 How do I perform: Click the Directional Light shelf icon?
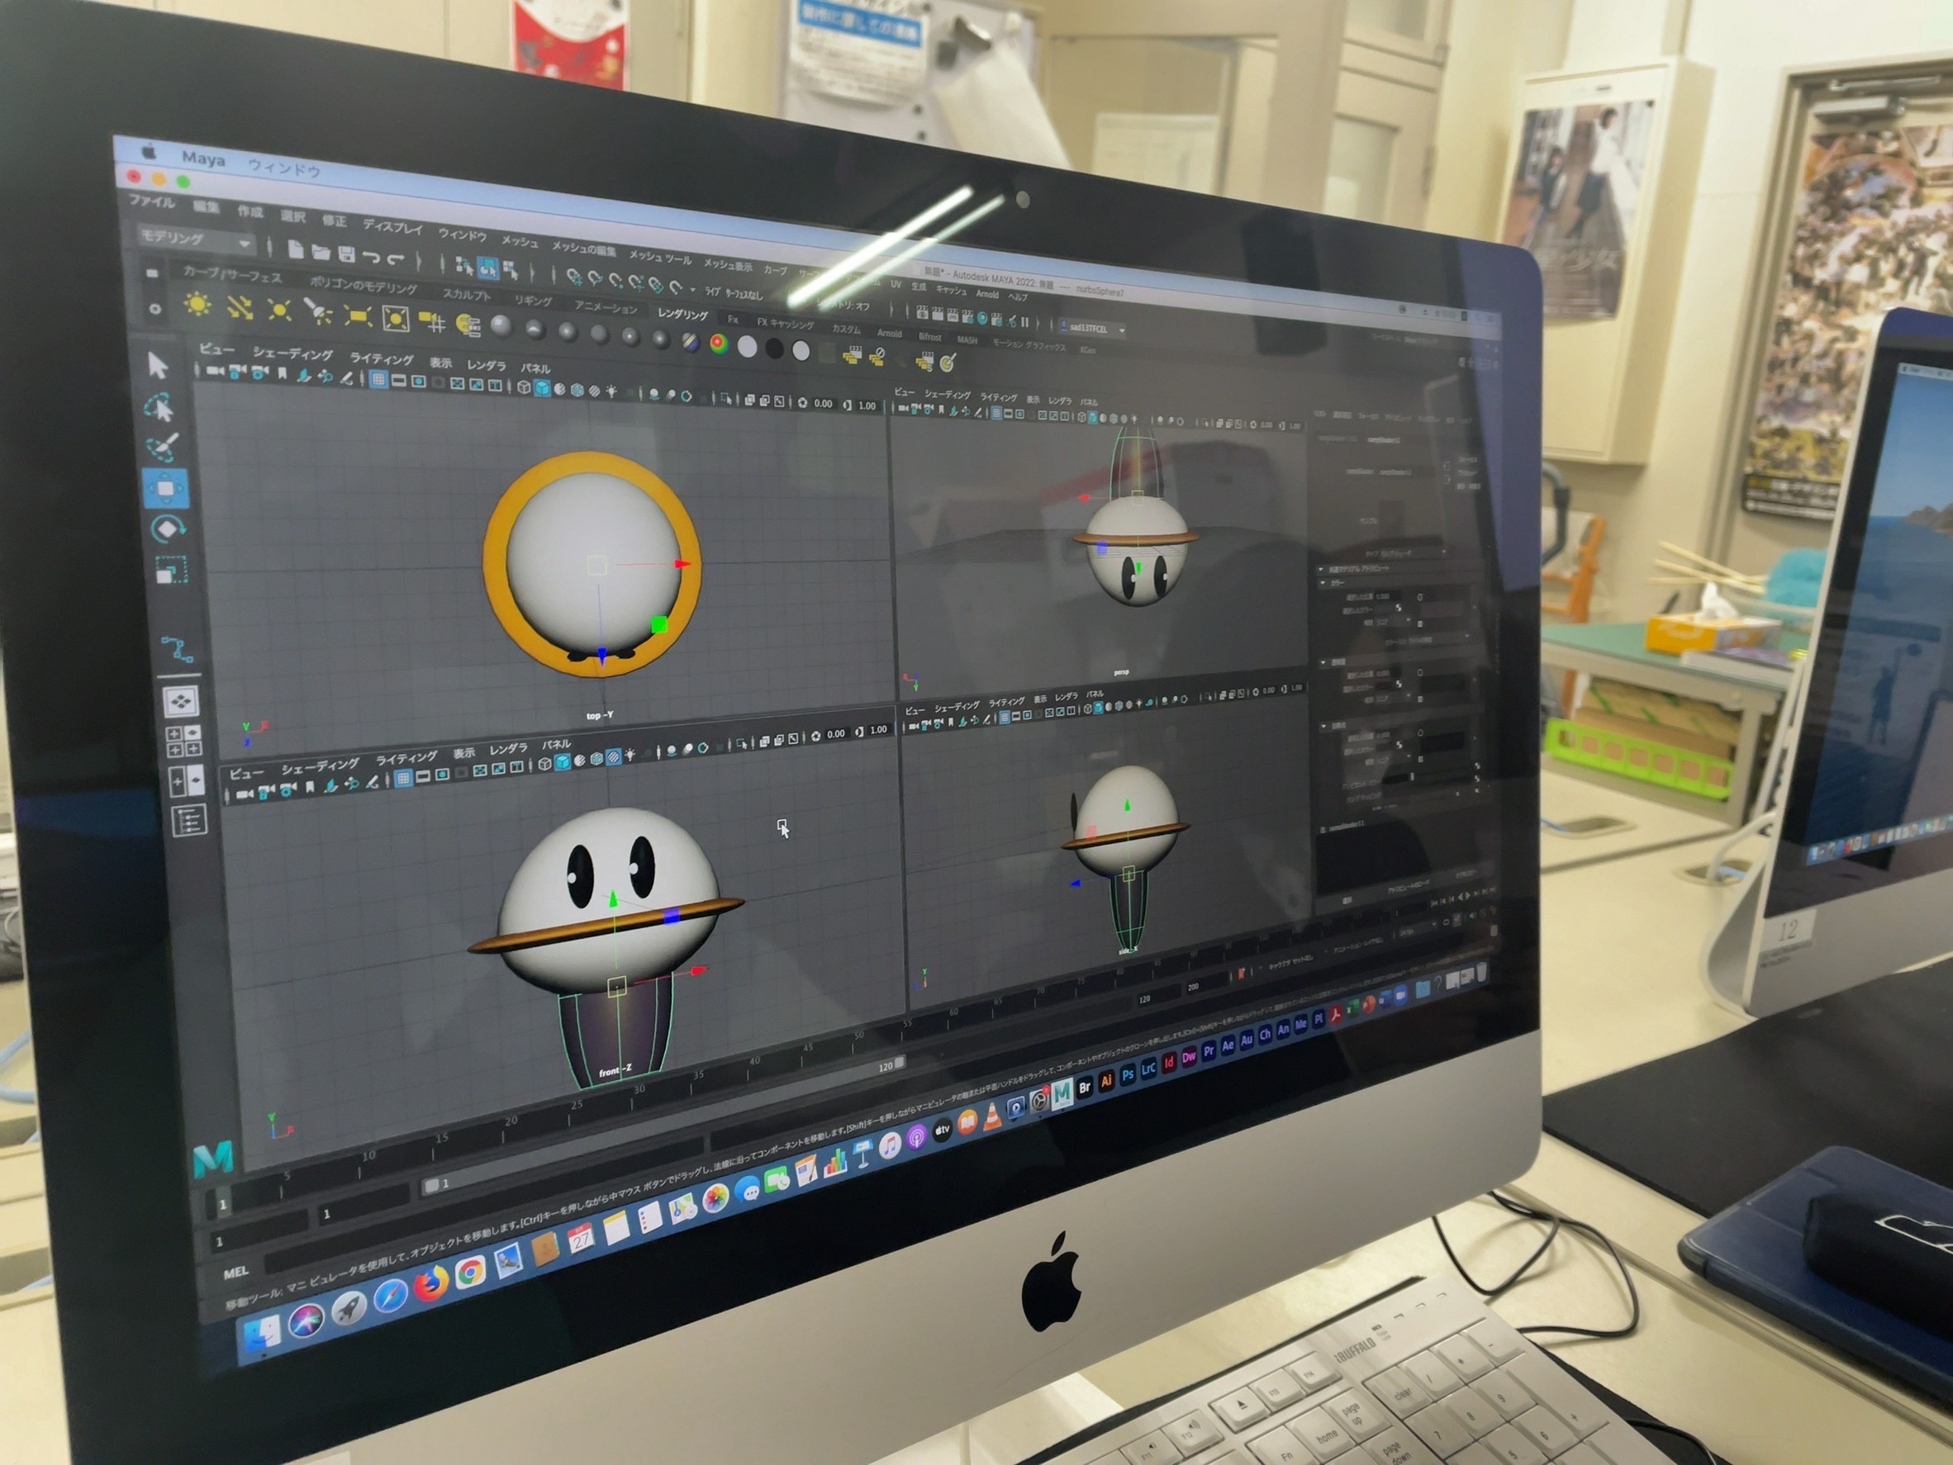[x=240, y=307]
